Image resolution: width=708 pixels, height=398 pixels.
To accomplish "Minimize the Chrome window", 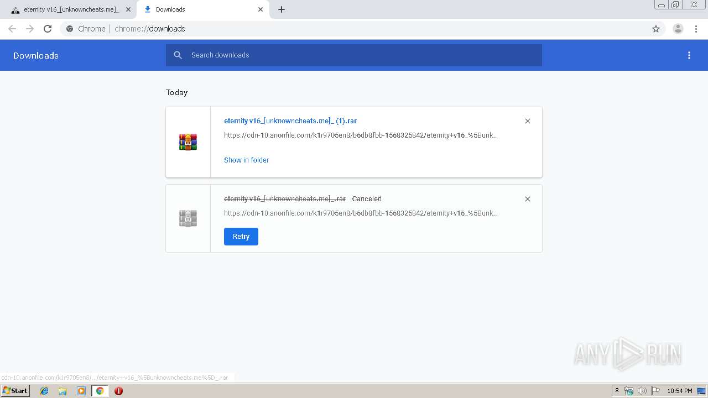I will pos(662,5).
